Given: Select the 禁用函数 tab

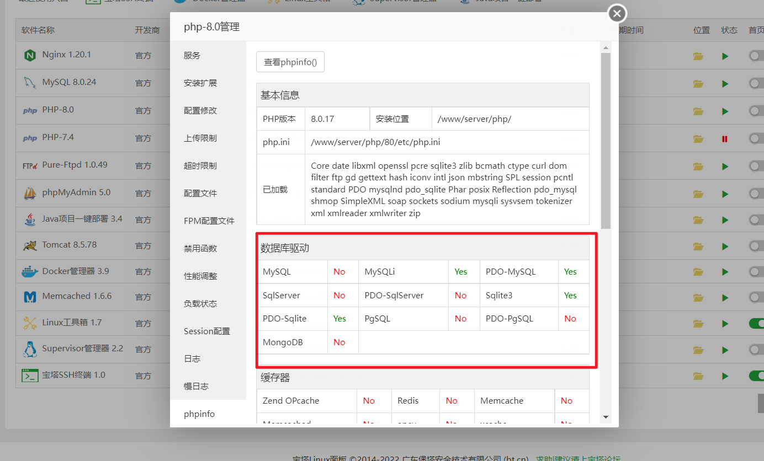Looking at the screenshot, I should click(208, 248).
